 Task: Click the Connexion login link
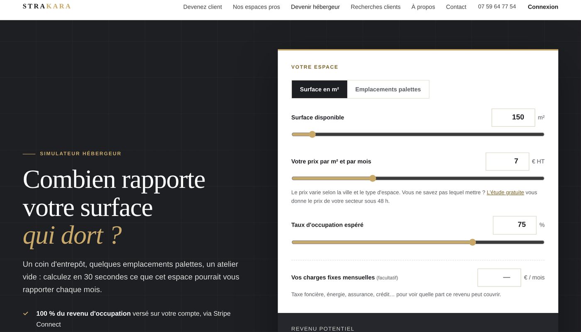point(543,7)
